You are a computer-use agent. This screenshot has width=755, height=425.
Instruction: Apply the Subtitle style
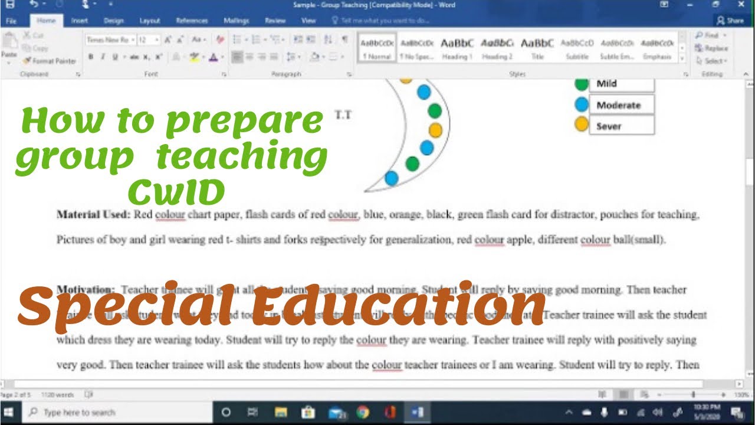pyautogui.click(x=577, y=48)
